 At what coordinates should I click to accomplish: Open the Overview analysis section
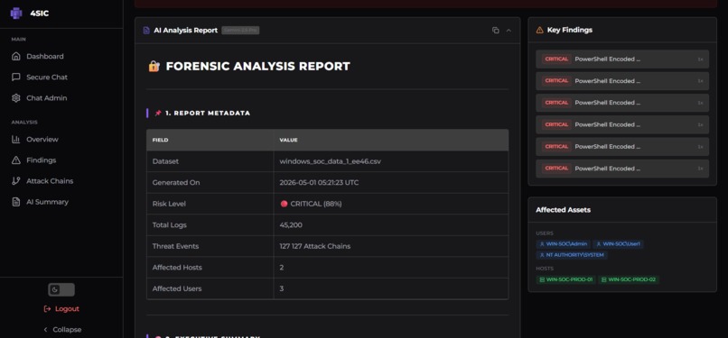(35, 140)
